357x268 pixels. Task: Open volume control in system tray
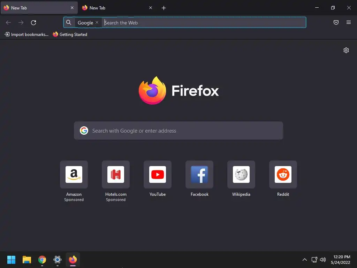point(323,260)
